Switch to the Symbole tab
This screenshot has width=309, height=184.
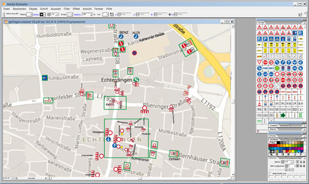pyautogui.click(x=291, y=139)
